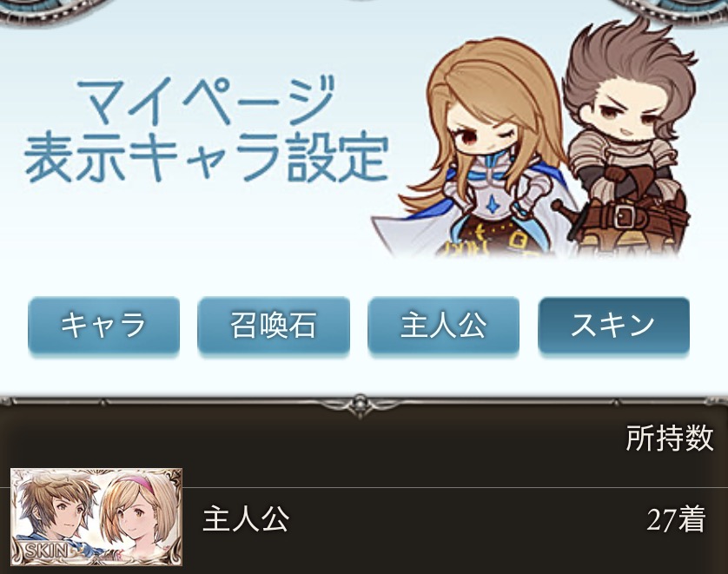Click the 27着 owned count
Viewport: 728px width, 574px height.
676,519
